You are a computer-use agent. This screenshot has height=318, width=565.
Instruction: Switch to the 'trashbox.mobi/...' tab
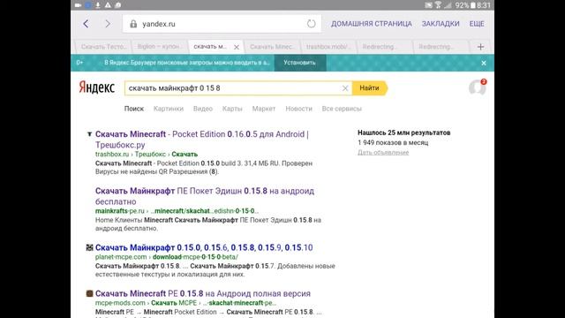pos(328,47)
